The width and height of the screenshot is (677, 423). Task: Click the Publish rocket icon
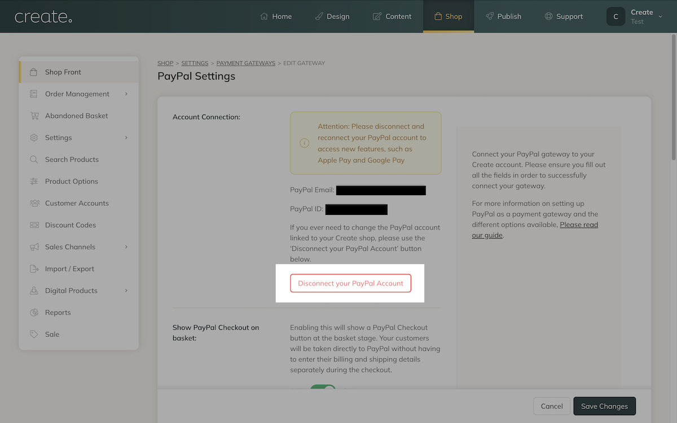pyautogui.click(x=490, y=16)
